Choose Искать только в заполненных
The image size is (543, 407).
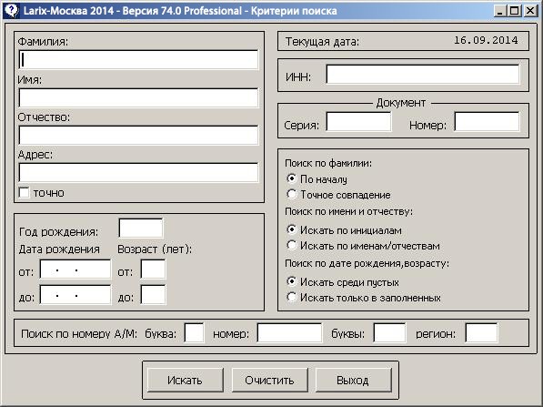click(292, 298)
